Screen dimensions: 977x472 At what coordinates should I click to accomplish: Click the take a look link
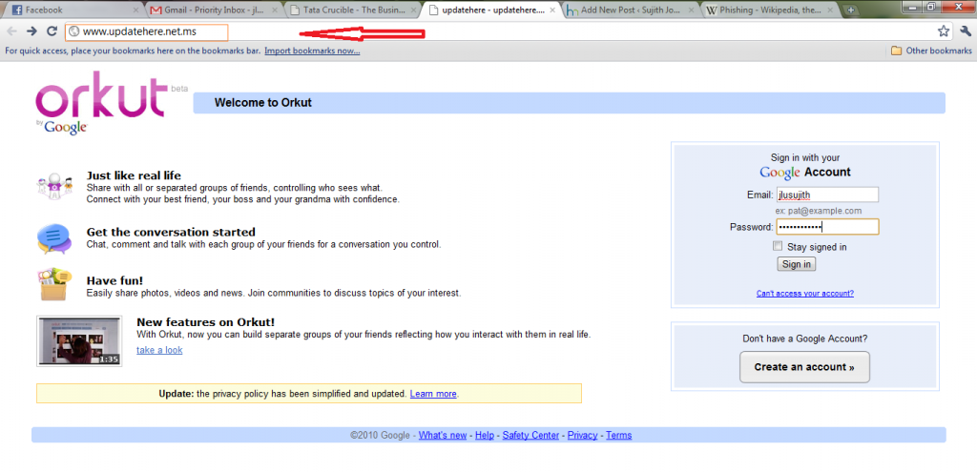[x=159, y=350]
